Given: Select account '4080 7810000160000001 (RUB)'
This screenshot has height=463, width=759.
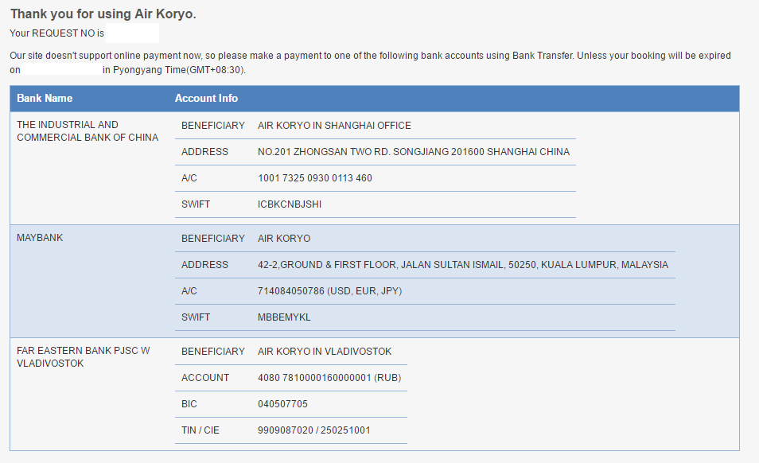Looking at the screenshot, I should coord(329,378).
